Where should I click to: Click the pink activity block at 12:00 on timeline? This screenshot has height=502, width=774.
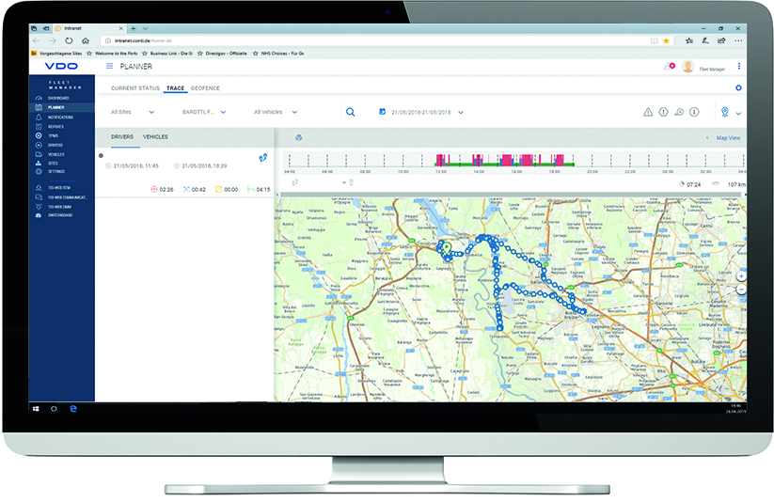click(440, 160)
